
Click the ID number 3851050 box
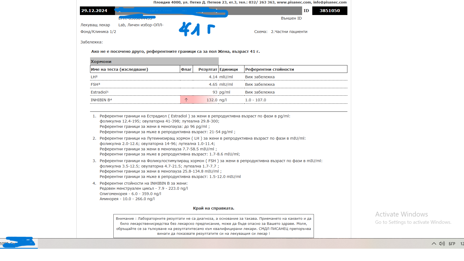click(329, 11)
